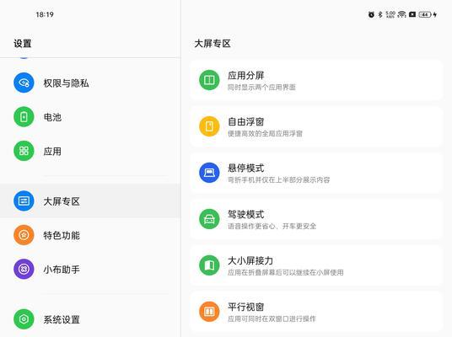This screenshot has width=452, height=337.
Task: Open the 平行视窗 option
Action: pyautogui.click(x=316, y=312)
